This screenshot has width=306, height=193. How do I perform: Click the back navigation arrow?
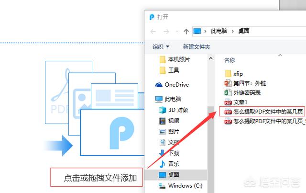point(153,31)
